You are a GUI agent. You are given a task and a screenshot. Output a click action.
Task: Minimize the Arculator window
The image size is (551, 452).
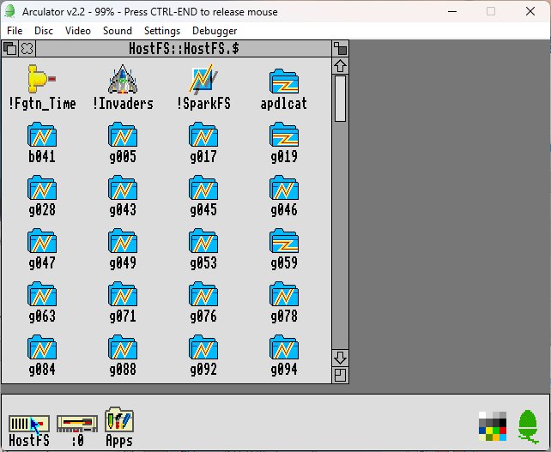pos(452,12)
